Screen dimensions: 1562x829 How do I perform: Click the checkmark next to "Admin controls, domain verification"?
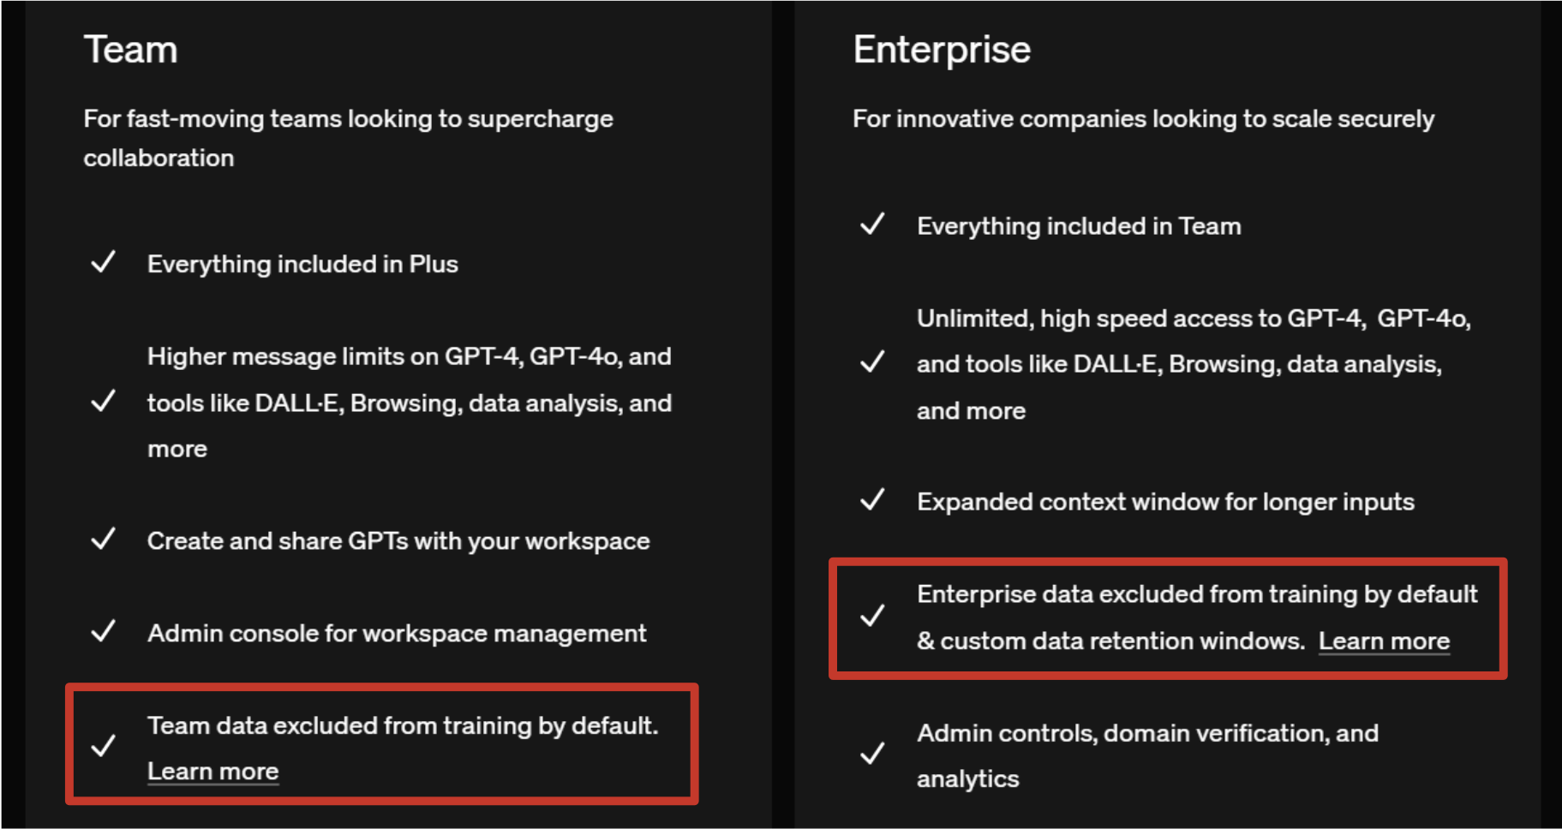(872, 754)
